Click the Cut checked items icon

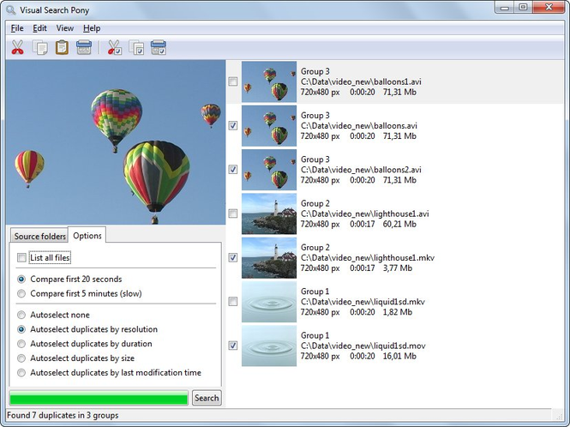tap(115, 48)
